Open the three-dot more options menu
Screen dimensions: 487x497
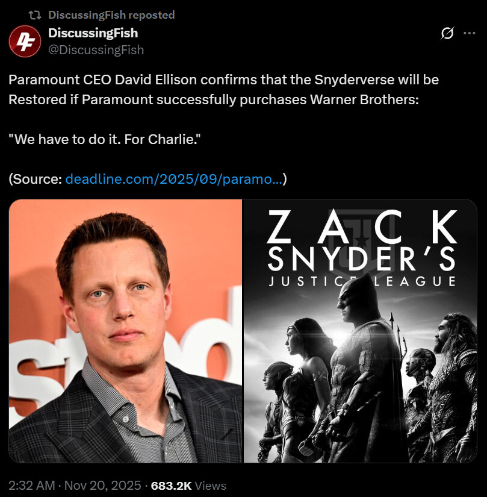(470, 33)
